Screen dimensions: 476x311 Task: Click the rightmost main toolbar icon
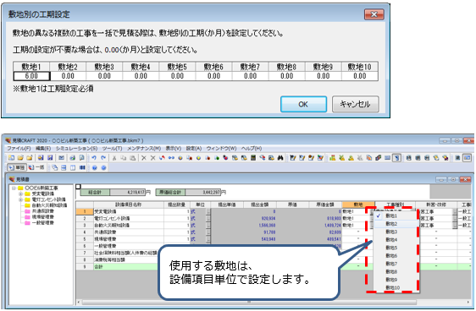pos(467,158)
